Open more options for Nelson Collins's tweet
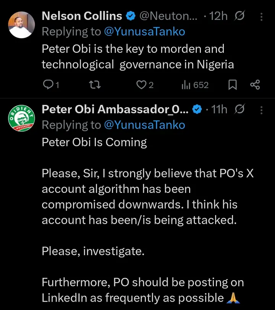This screenshot has height=310, width=275. 261,16
